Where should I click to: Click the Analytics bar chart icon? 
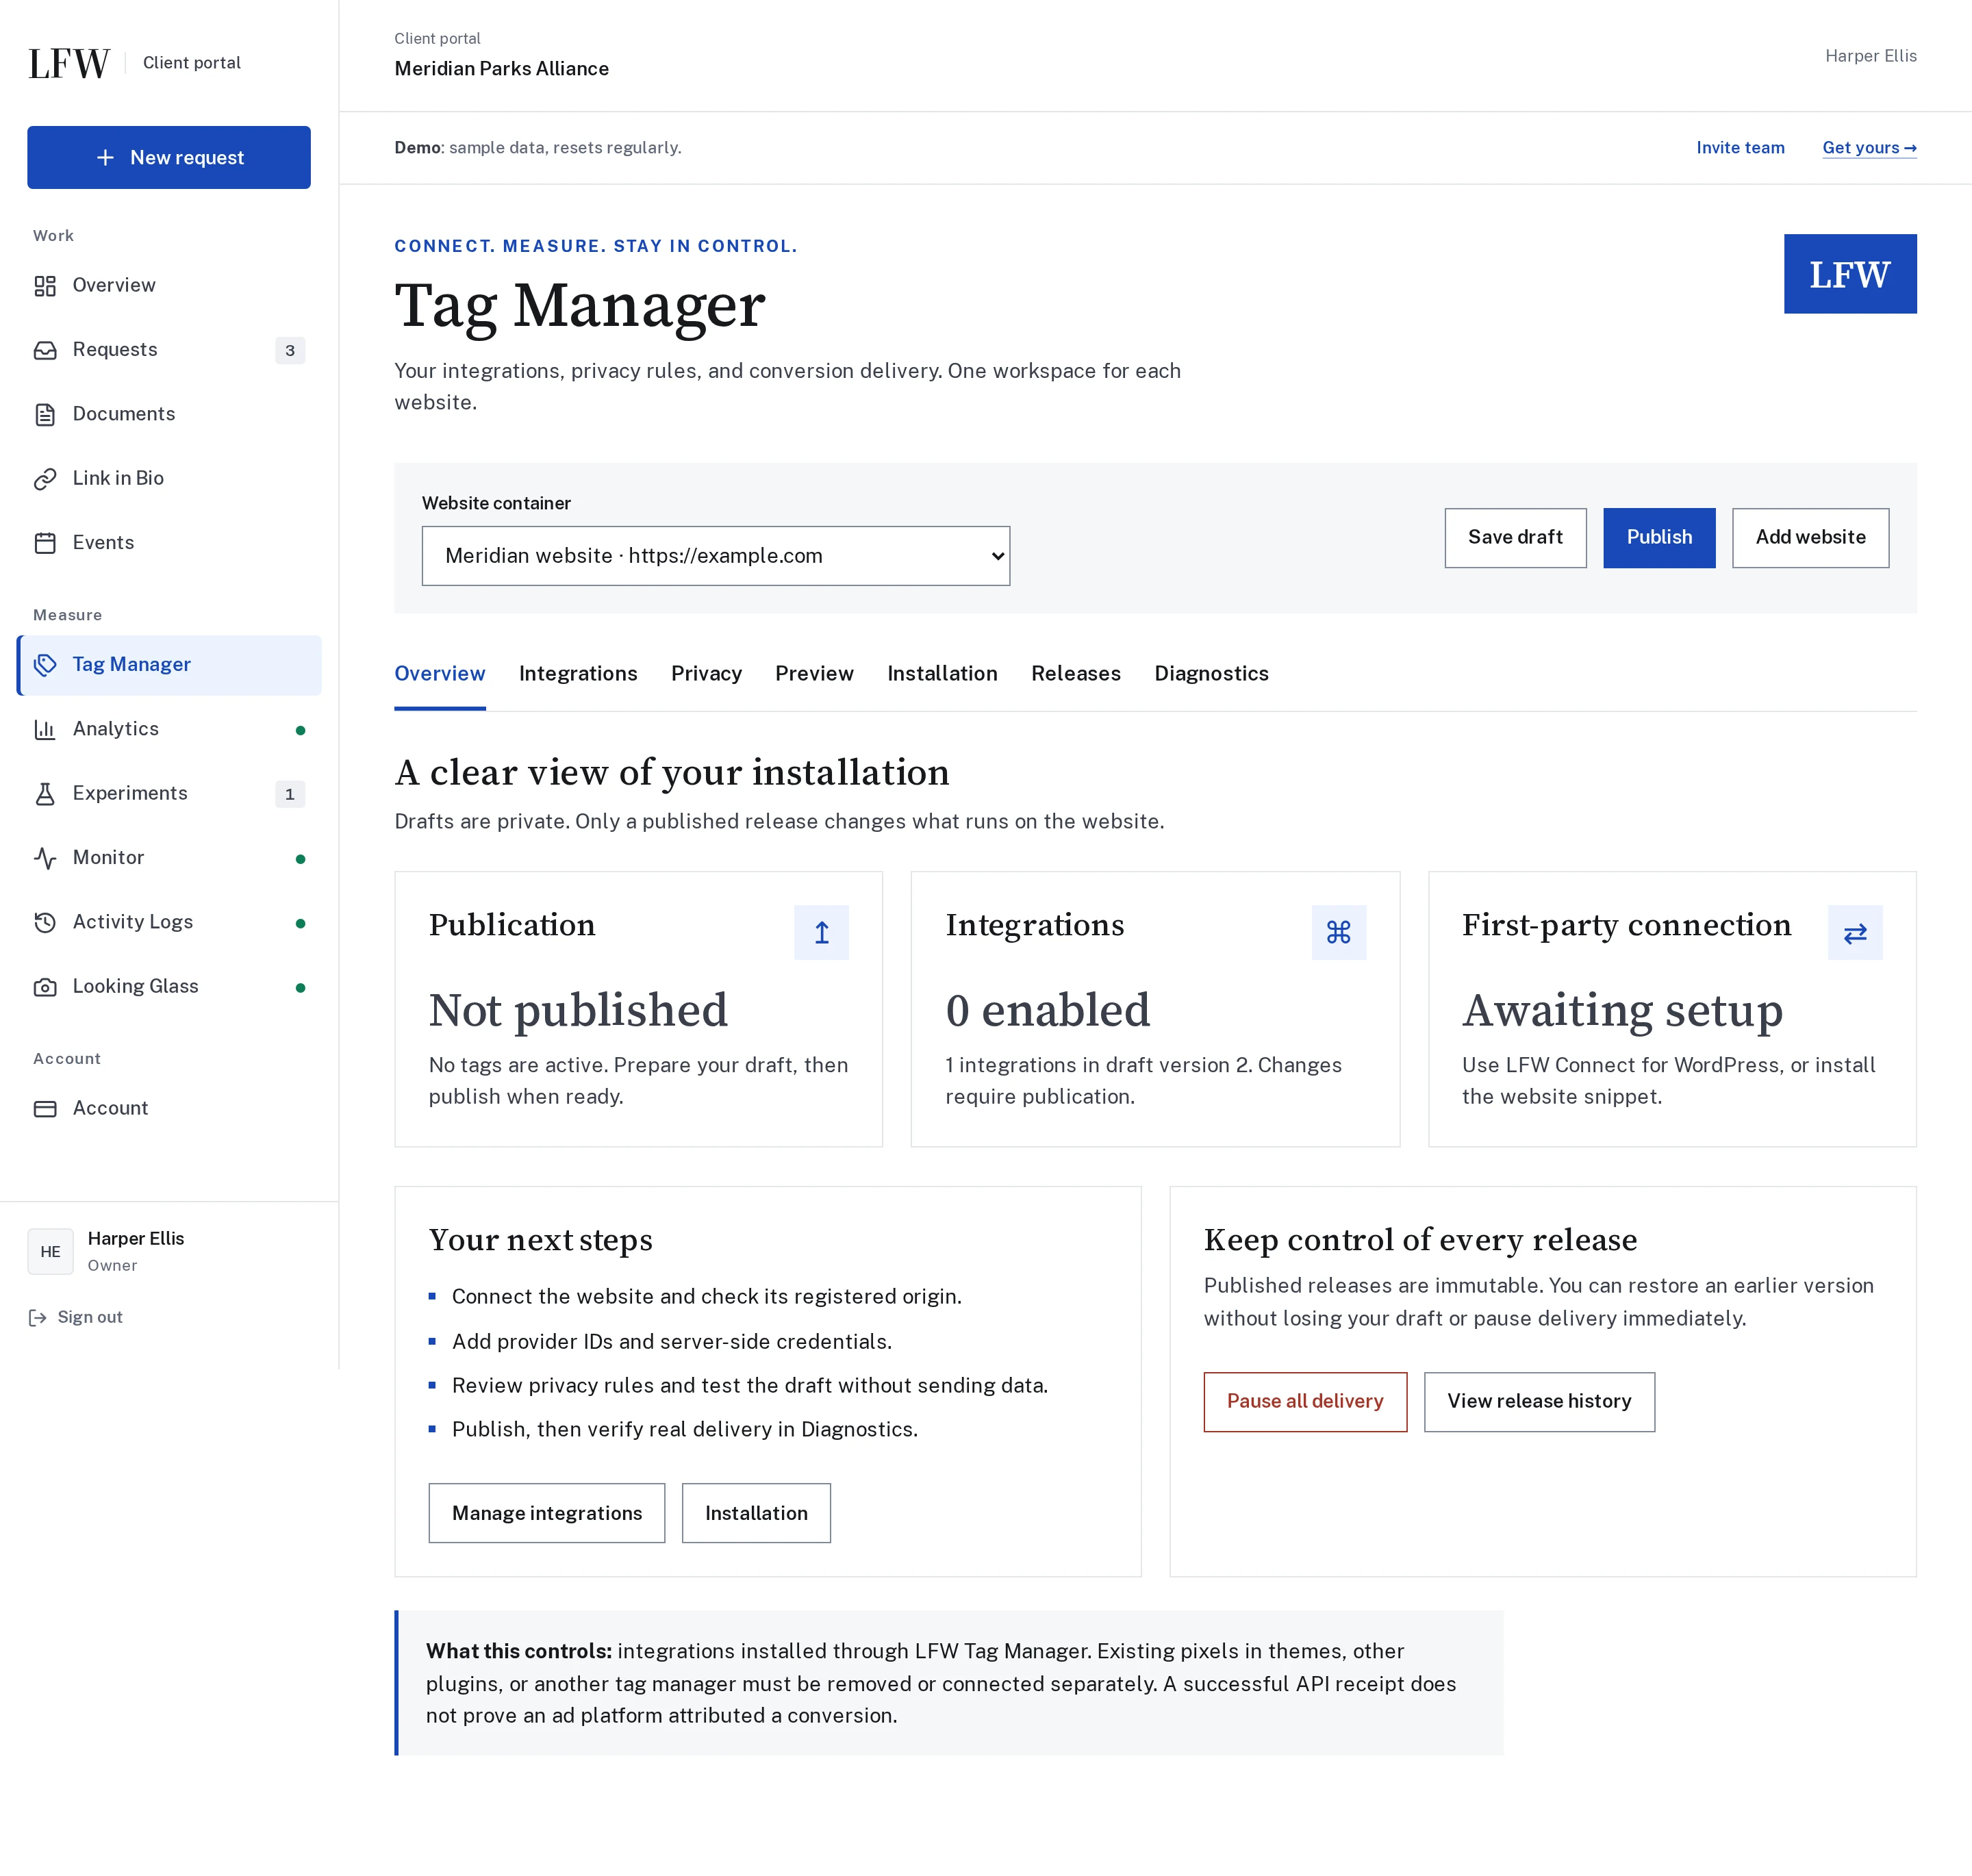45,730
